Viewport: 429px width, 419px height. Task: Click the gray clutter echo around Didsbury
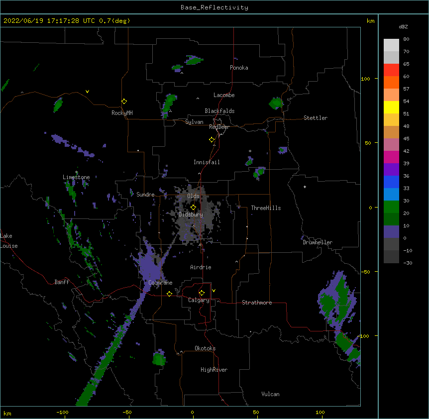196,214
